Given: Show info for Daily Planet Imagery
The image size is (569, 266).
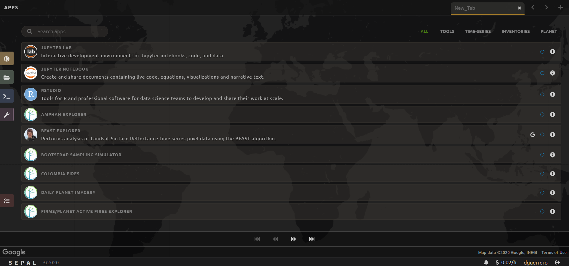Looking at the screenshot, I should (x=552, y=193).
